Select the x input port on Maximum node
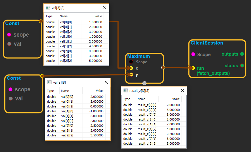Image resolution: width=251 pixels, height=152 pixels. (131, 68)
